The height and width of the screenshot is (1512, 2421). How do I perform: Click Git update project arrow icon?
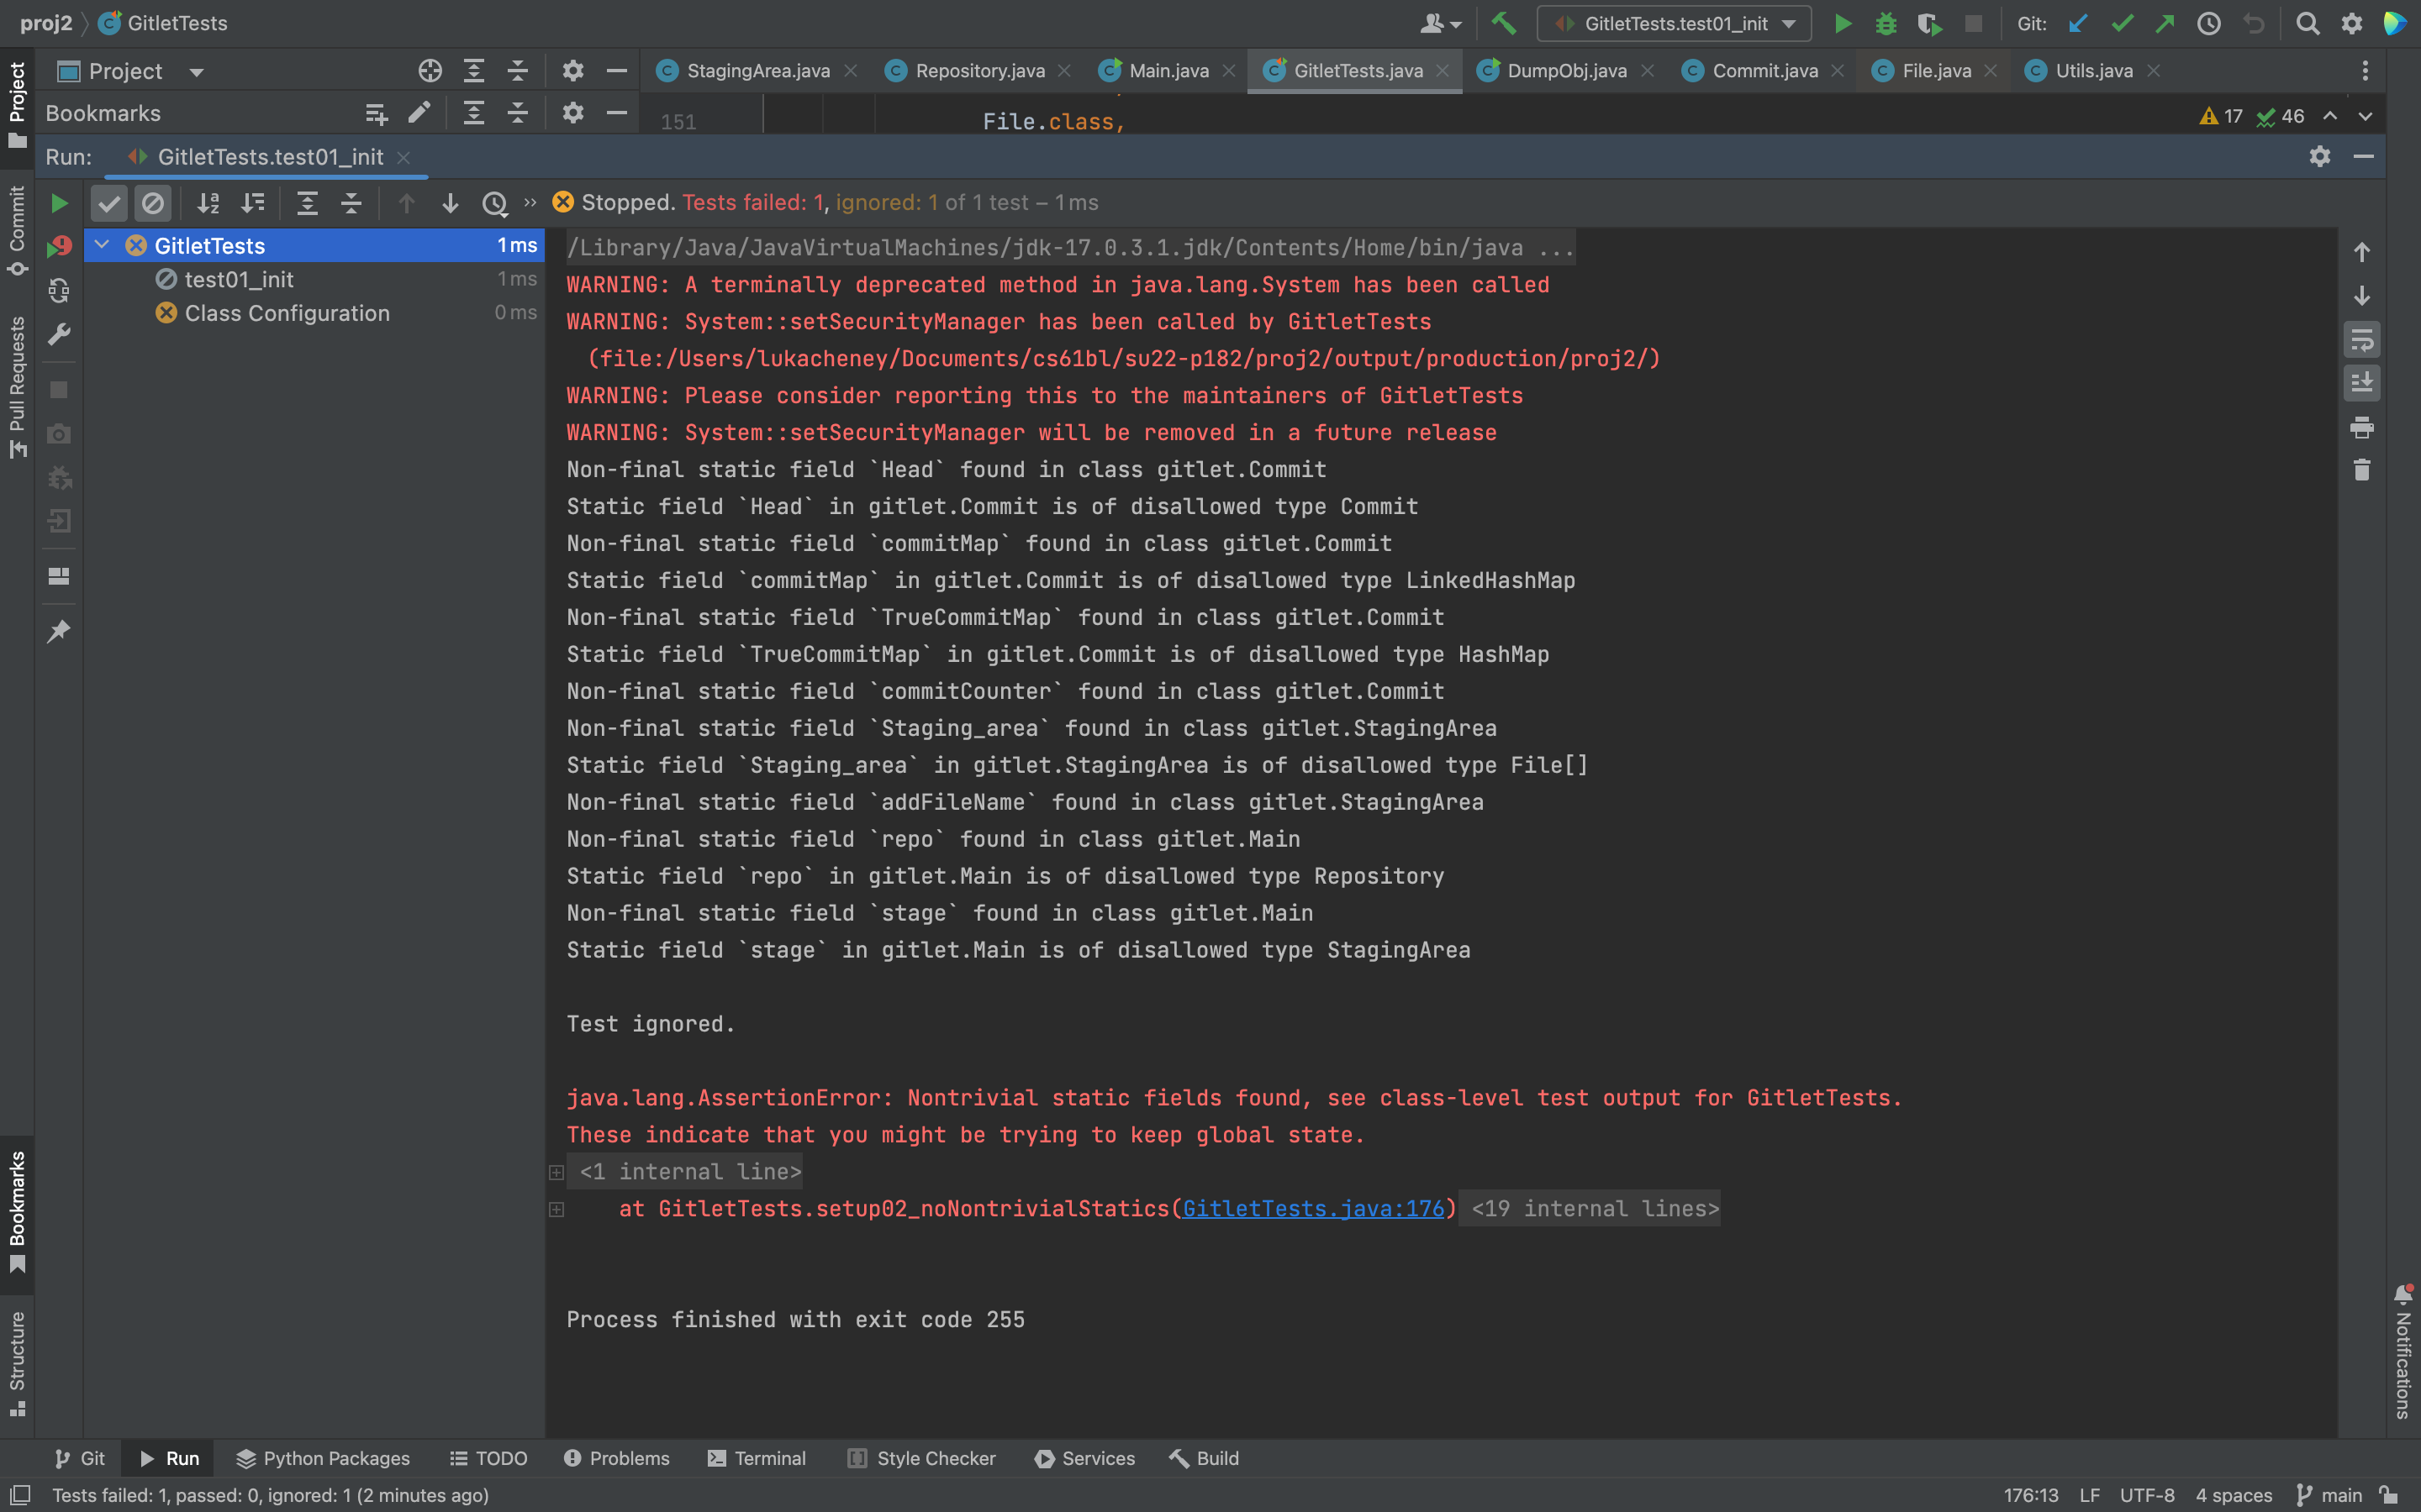click(2078, 23)
